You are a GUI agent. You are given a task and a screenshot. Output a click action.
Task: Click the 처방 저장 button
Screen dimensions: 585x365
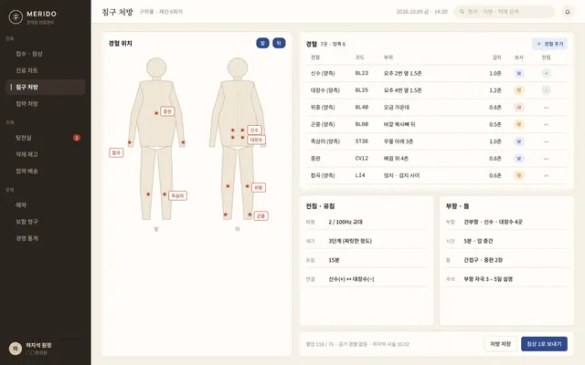(500, 344)
